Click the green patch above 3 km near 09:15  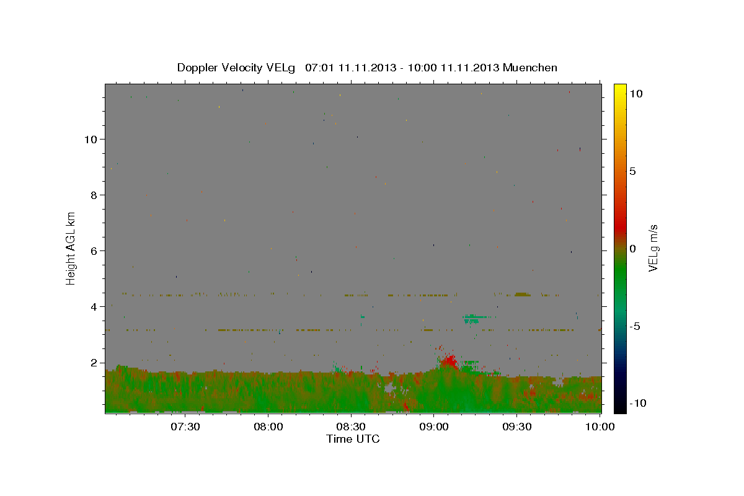click(x=474, y=319)
